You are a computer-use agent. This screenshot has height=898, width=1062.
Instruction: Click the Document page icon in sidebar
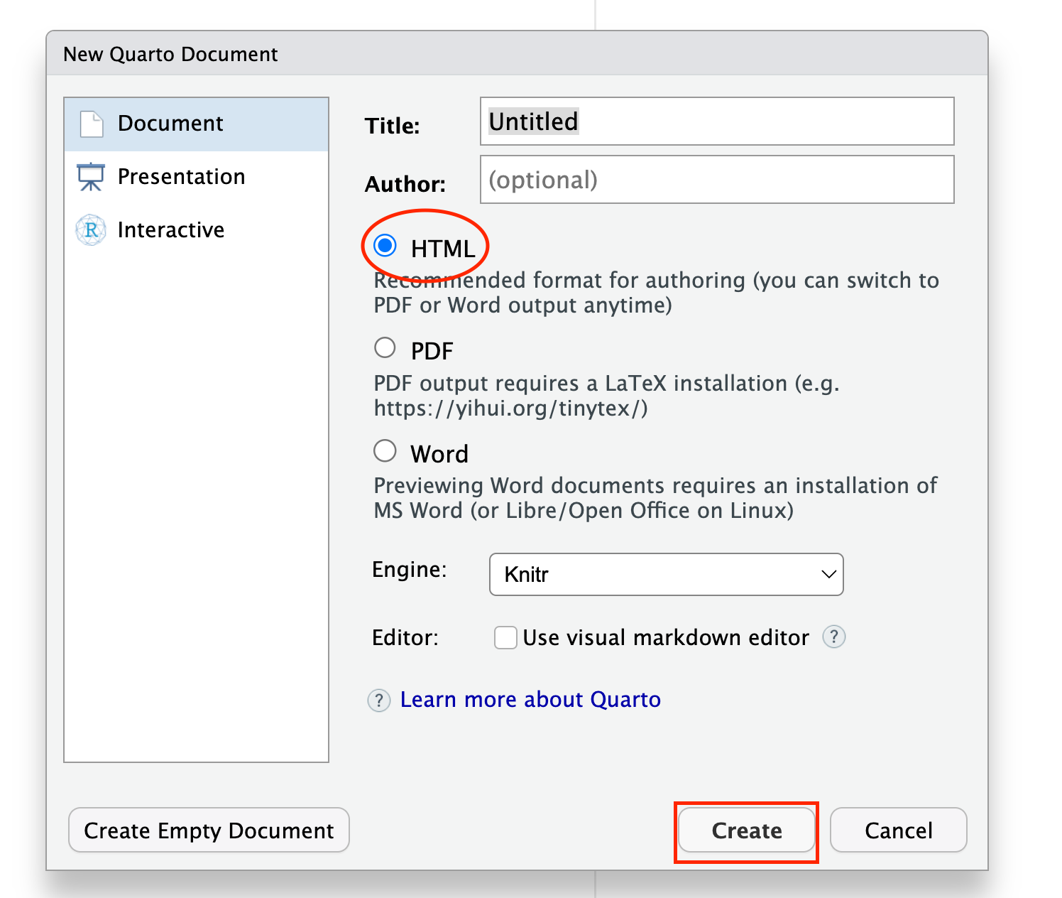click(92, 124)
